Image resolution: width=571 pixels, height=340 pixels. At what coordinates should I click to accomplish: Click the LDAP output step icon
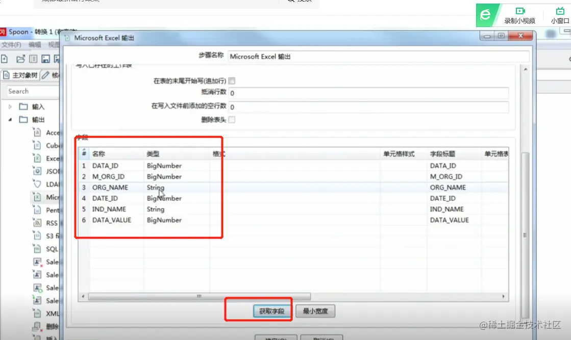click(37, 184)
